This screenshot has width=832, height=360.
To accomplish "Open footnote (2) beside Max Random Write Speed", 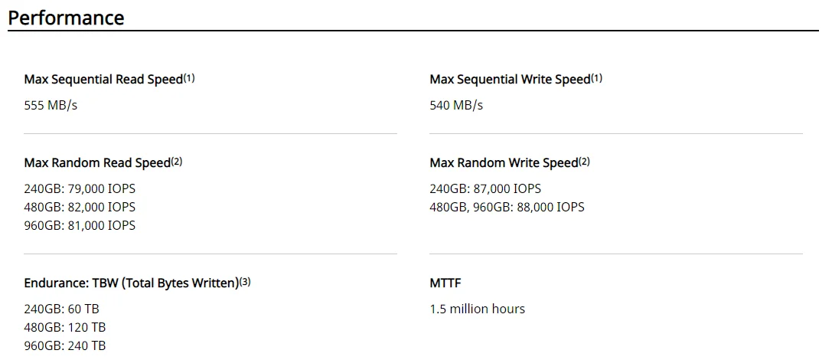I will click(x=584, y=162).
